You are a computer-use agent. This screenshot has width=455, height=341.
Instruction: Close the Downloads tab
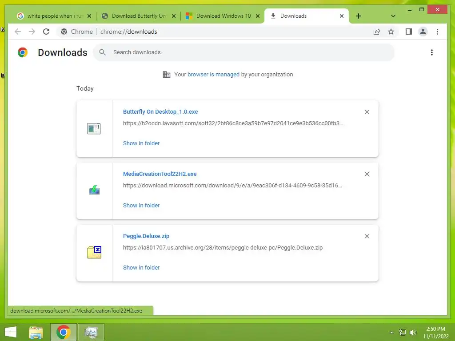pos(342,16)
